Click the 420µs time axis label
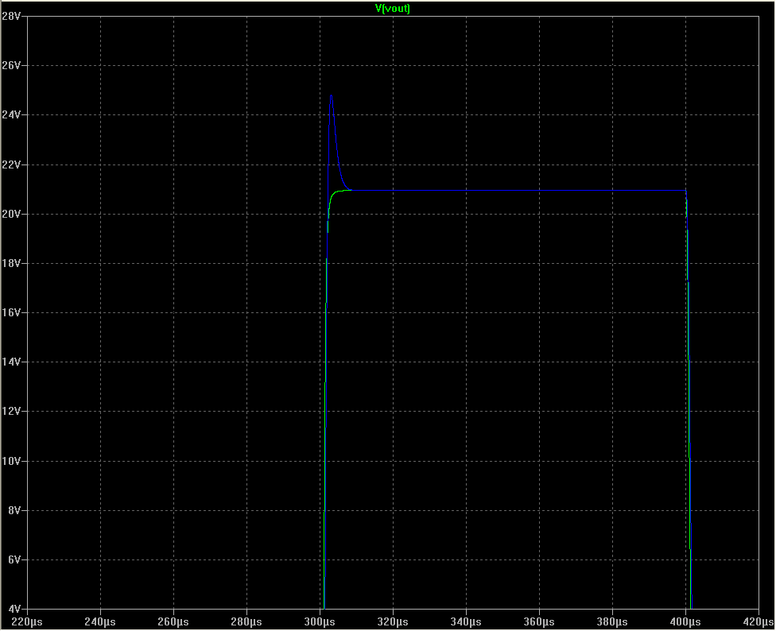 759,622
